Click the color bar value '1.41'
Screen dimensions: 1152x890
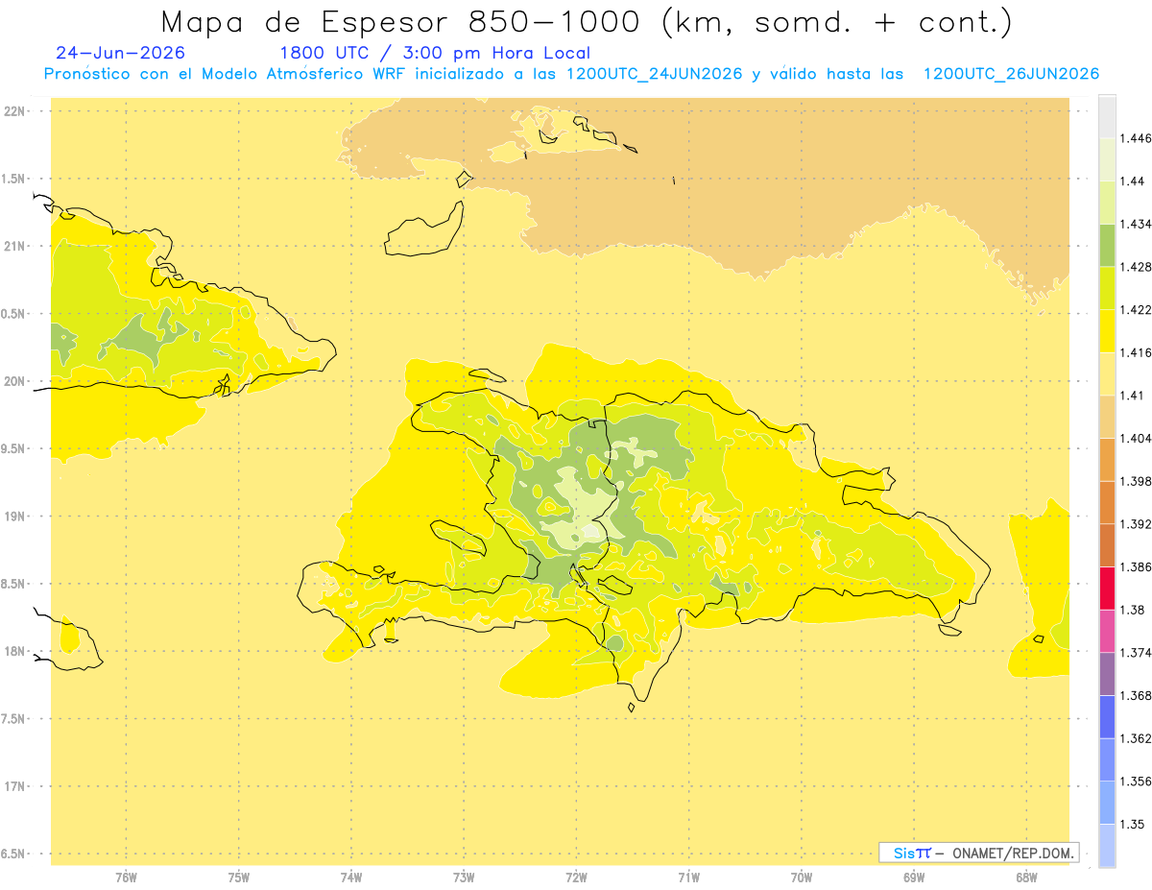click(1132, 395)
